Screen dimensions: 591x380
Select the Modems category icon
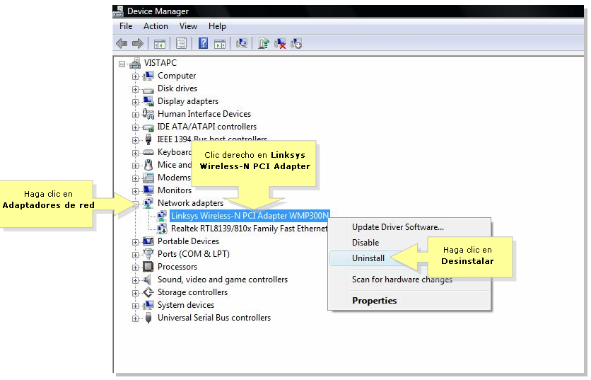[x=148, y=178]
